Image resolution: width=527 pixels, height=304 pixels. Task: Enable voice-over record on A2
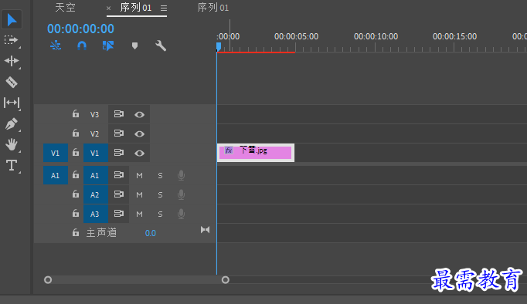pos(181,194)
